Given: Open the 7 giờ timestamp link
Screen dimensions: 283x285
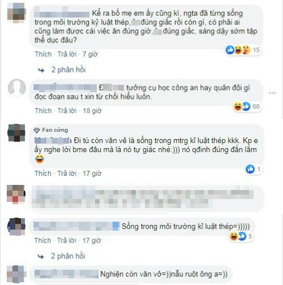Looking at the screenshot, I should [90, 54].
